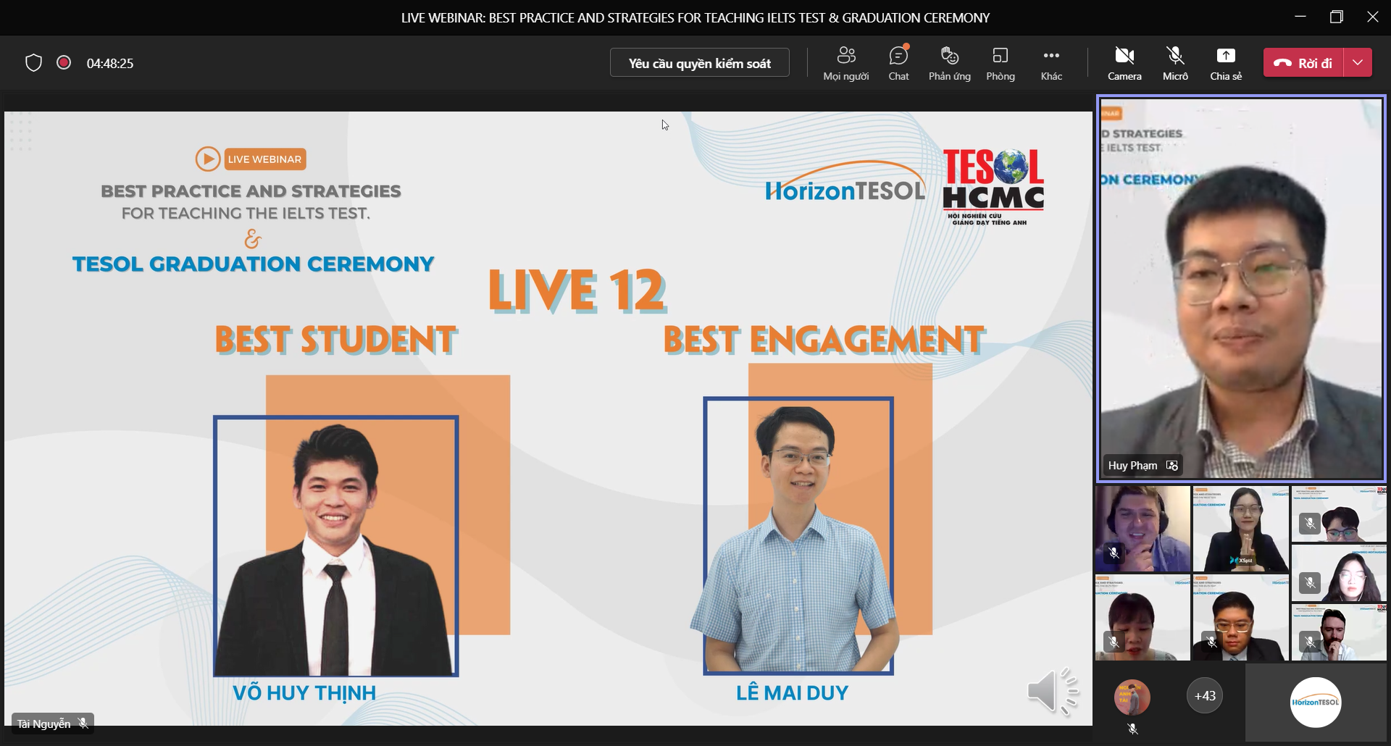1391x746 pixels.
Task: Click the Võ Huy Thịnh photo
Action: [x=335, y=546]
